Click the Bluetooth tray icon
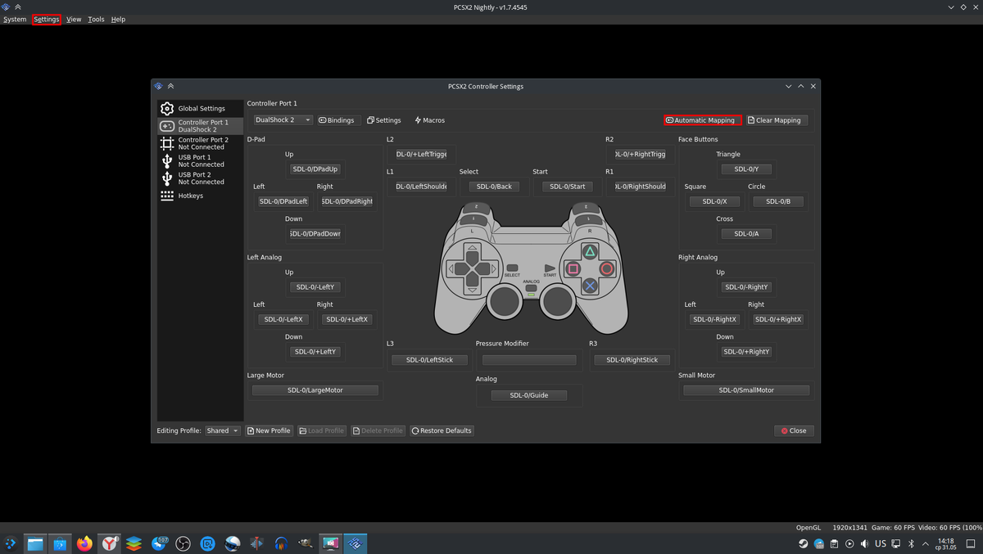This screenshot has height=554, width=983. coord(911,543)
